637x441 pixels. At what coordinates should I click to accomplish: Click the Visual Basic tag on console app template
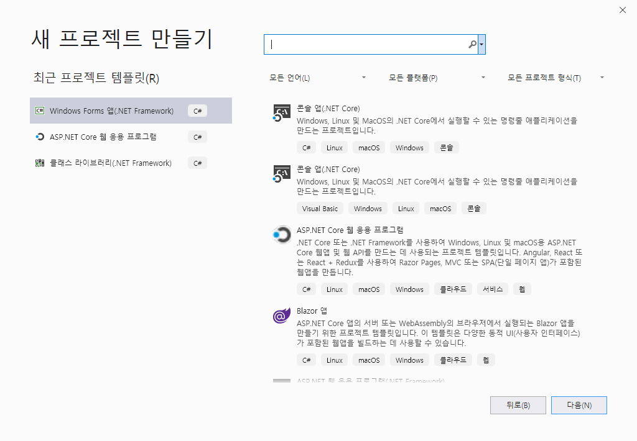320,209
